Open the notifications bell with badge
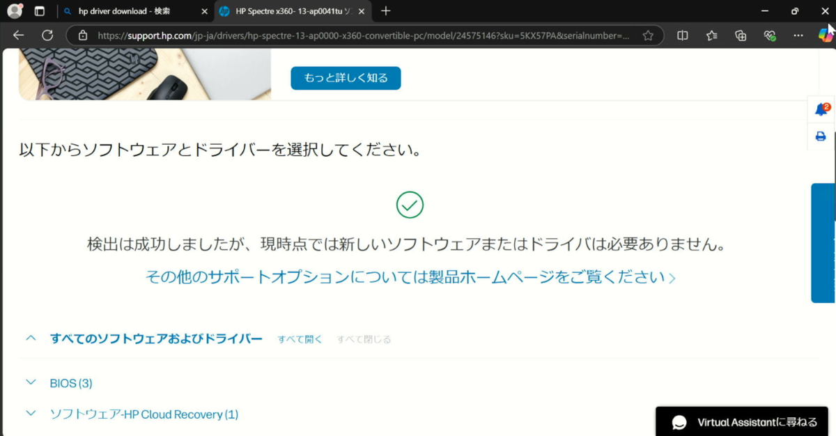Viewport: 836px width, 436px height. pos(821,109)
